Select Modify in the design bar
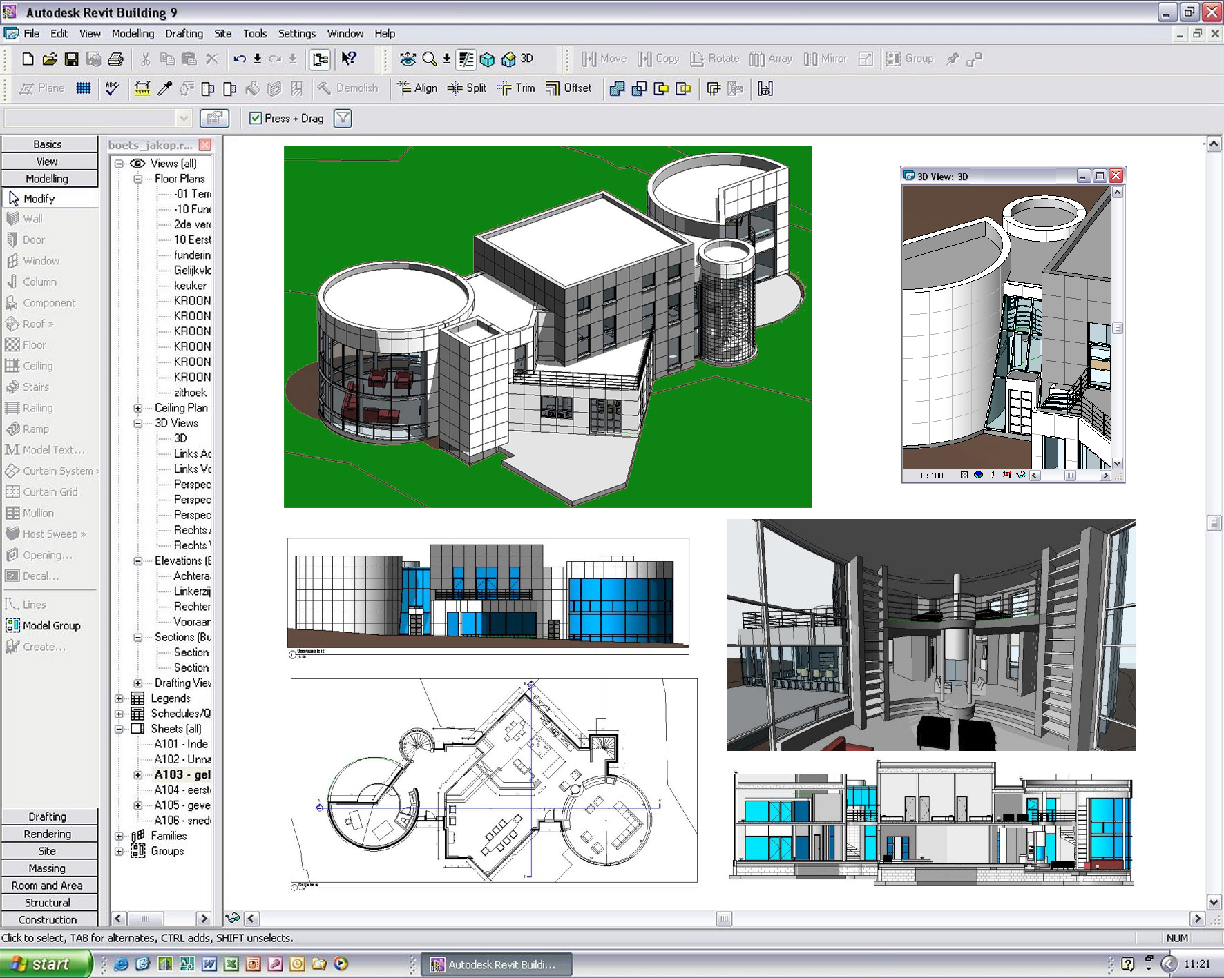The width and height of the screenshot is (1224, 978). (x=49, y=199)
